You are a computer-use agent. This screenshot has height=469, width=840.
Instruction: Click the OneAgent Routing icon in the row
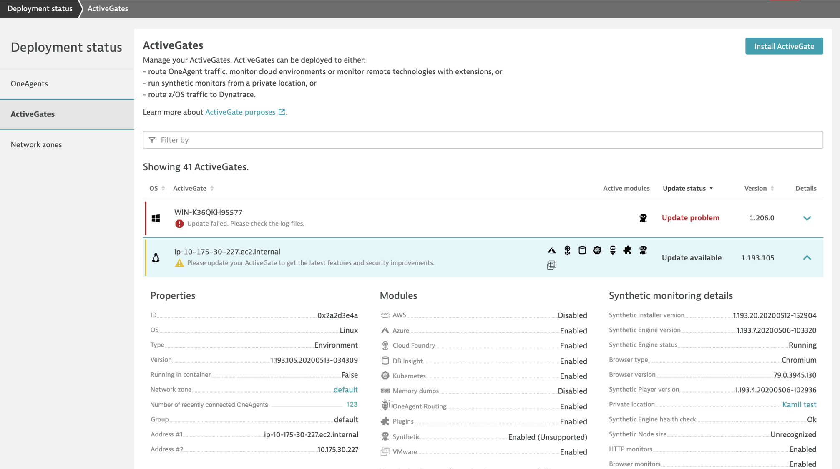point(613,250)
